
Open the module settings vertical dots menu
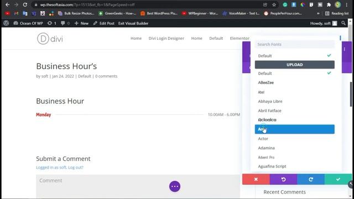click(x=345, y=49)
